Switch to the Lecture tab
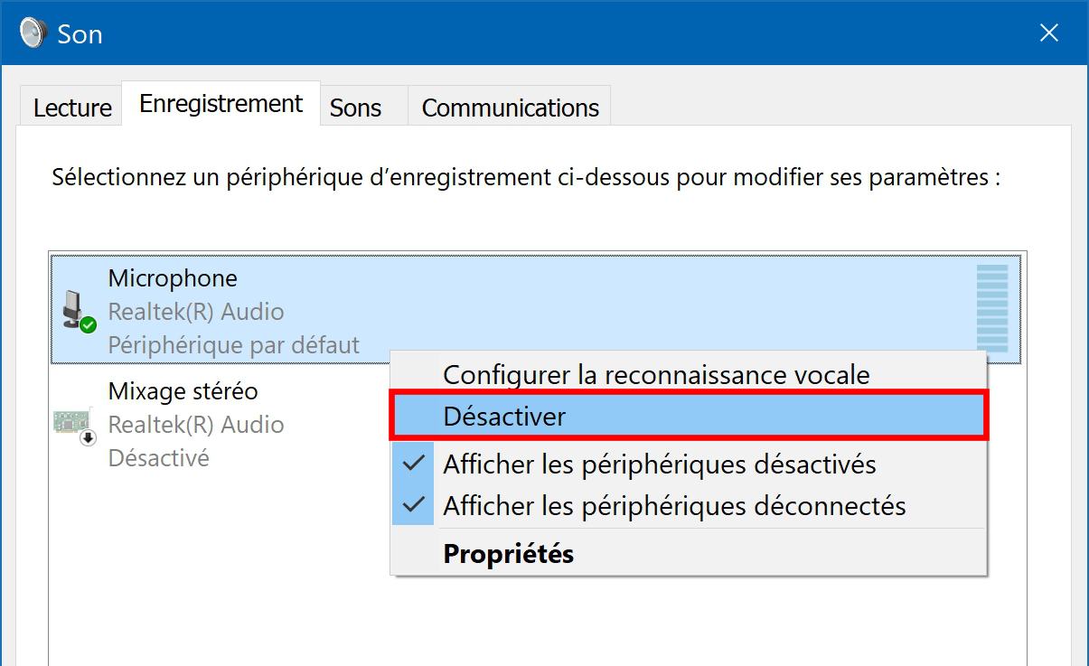The height and width of the screenshot is (666, 1089). pyautogui.click(x=72, y=108)
